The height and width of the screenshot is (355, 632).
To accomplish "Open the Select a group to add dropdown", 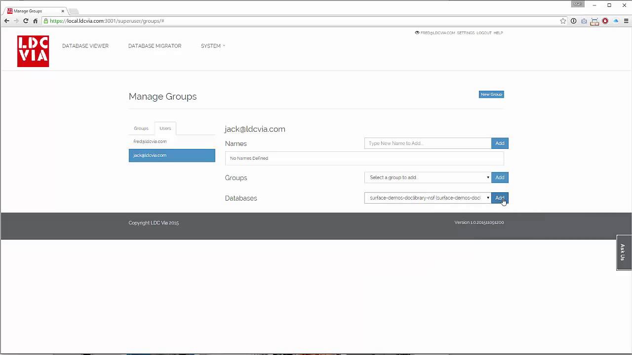I will tap(428, 177).
